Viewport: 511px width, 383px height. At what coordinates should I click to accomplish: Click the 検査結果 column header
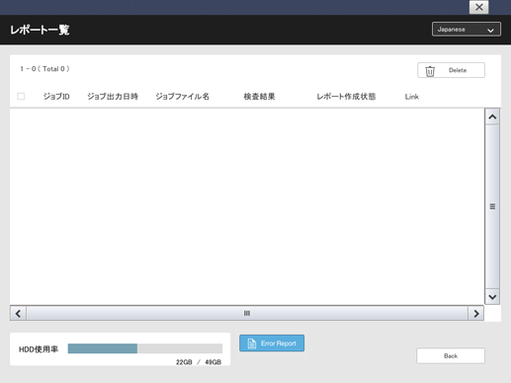259,97
